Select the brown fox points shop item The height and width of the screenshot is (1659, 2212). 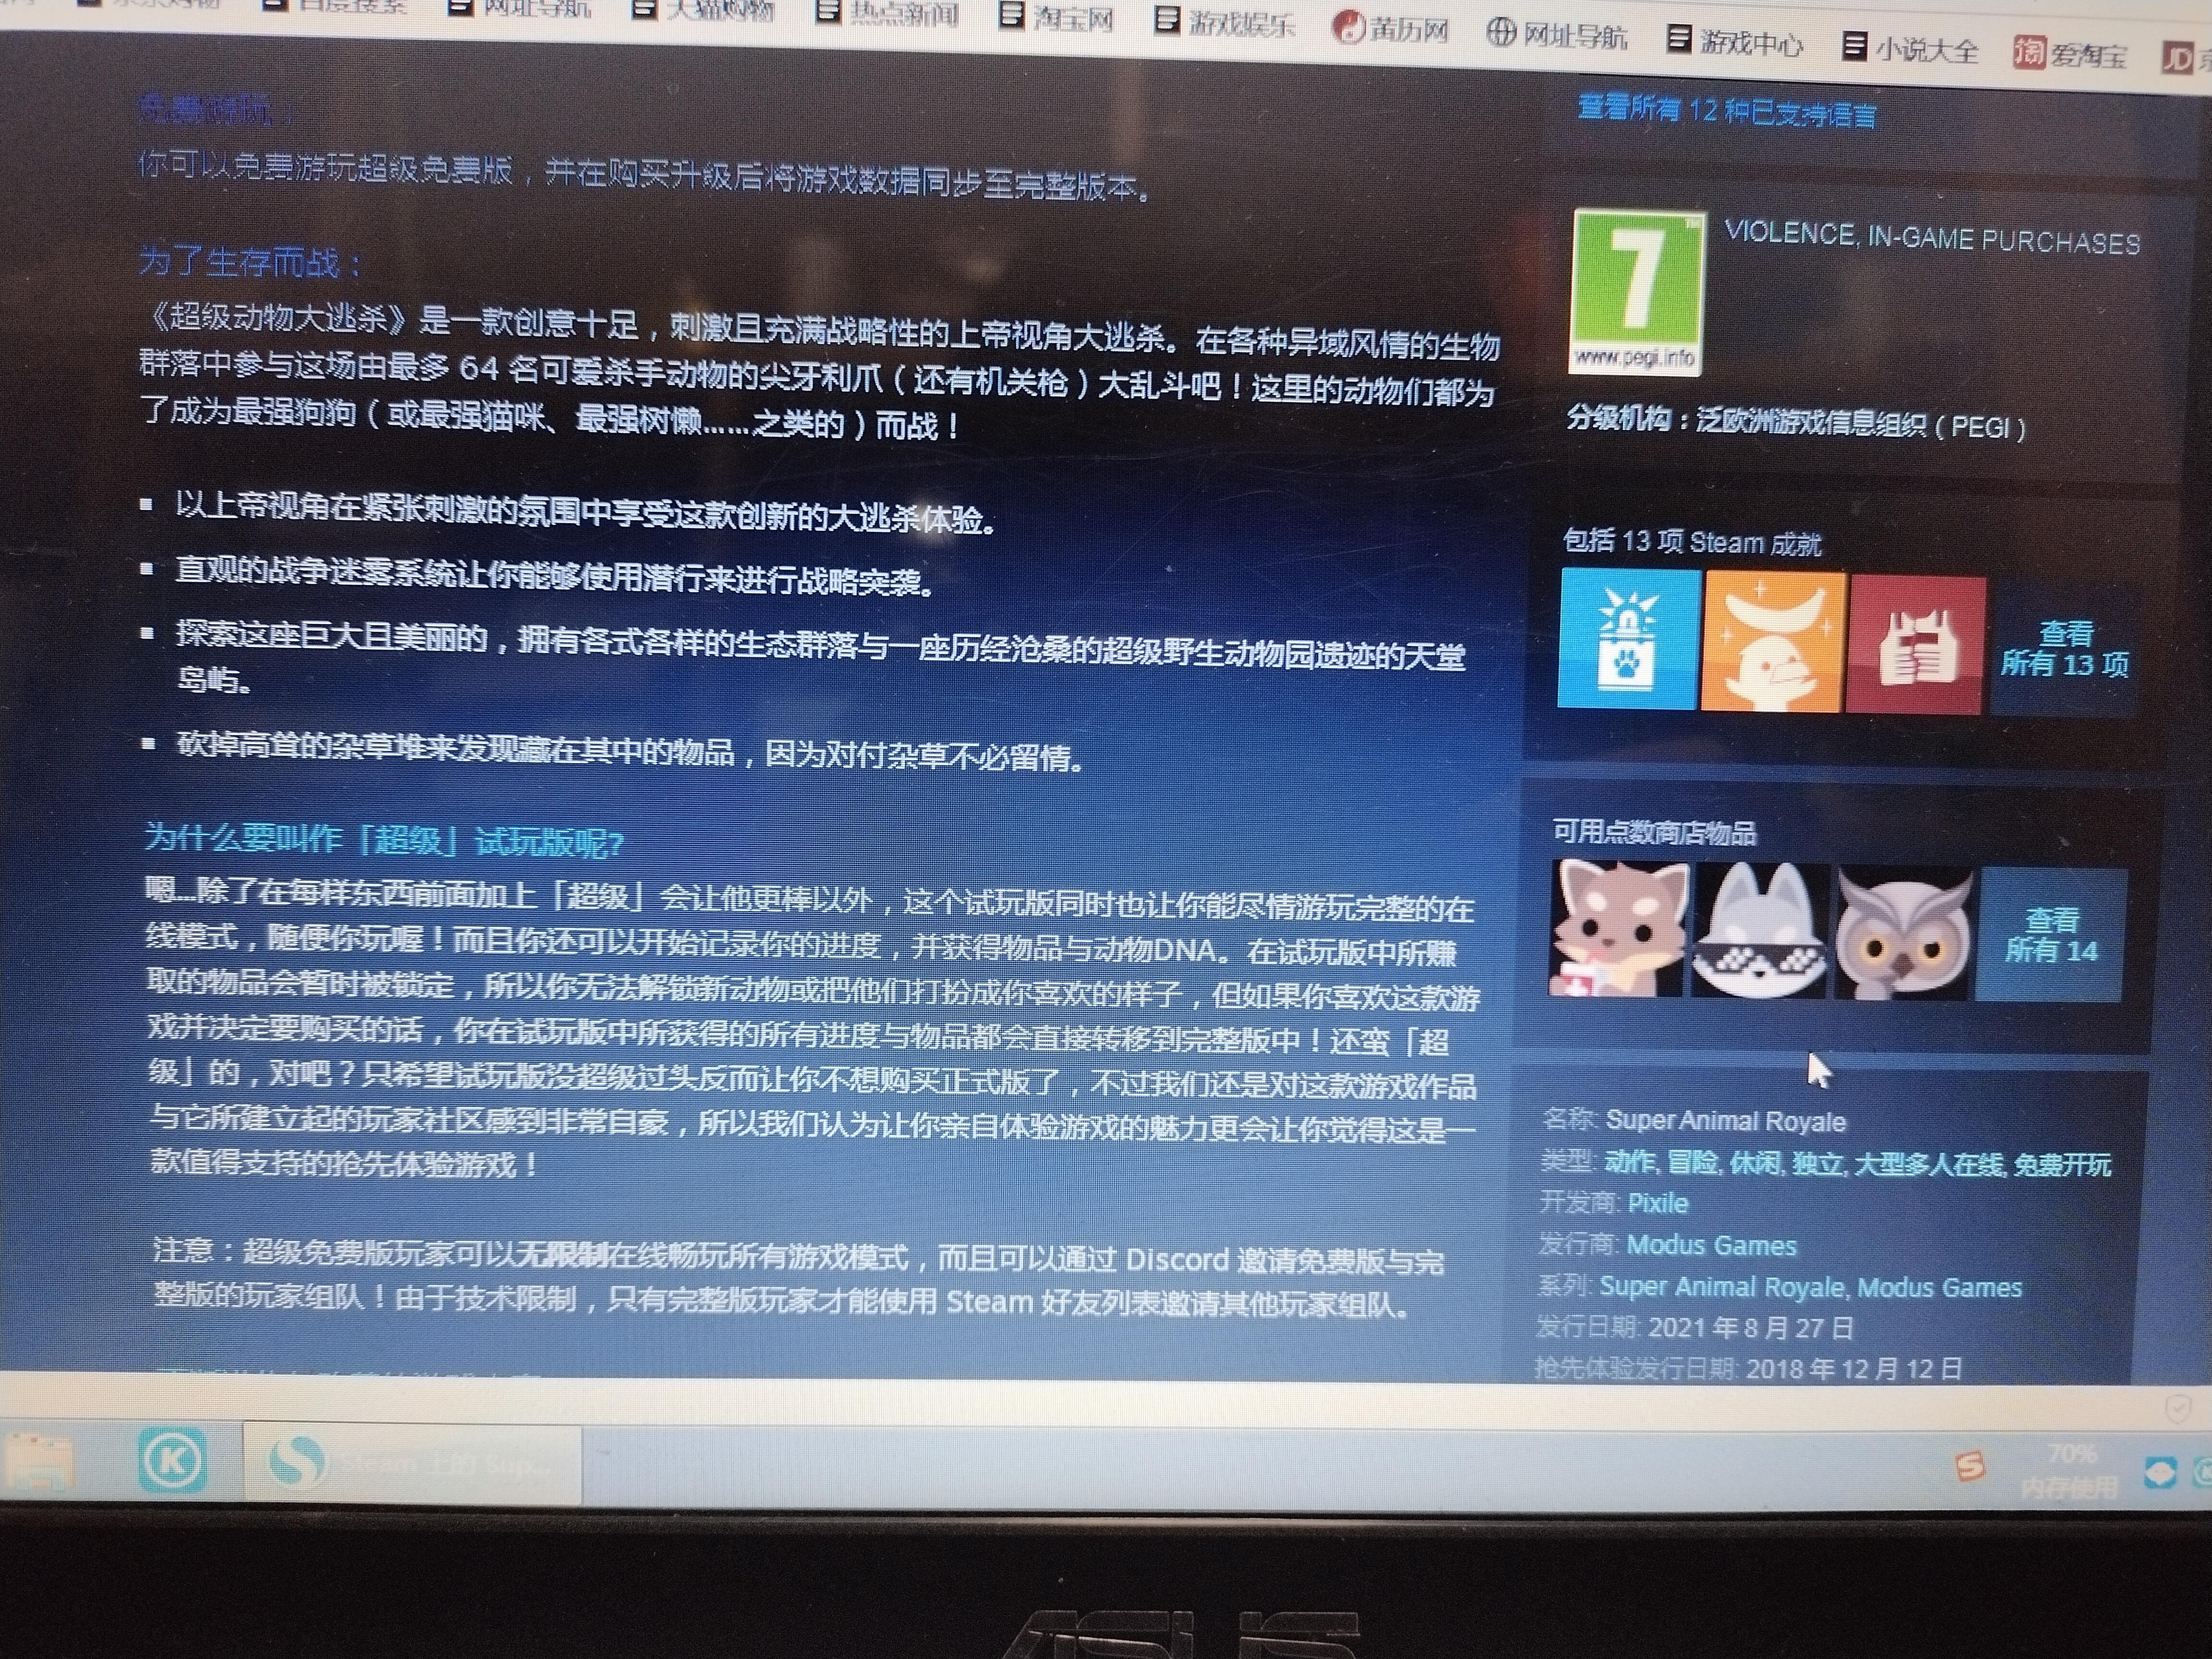pyautogui.click(x=1618, y=928)
